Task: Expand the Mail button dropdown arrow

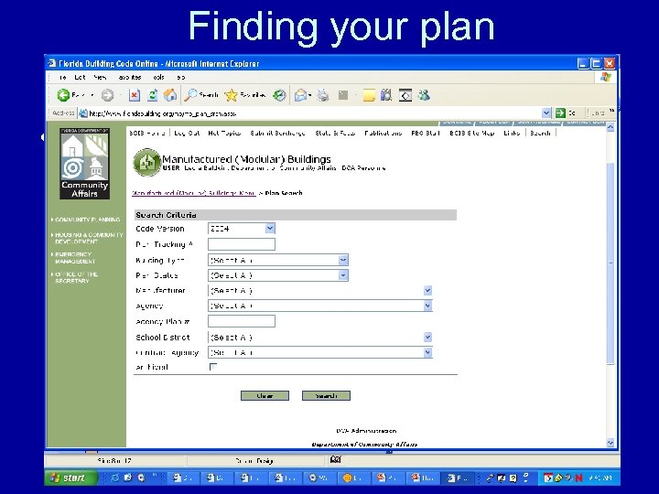Action: pos(309,95)
